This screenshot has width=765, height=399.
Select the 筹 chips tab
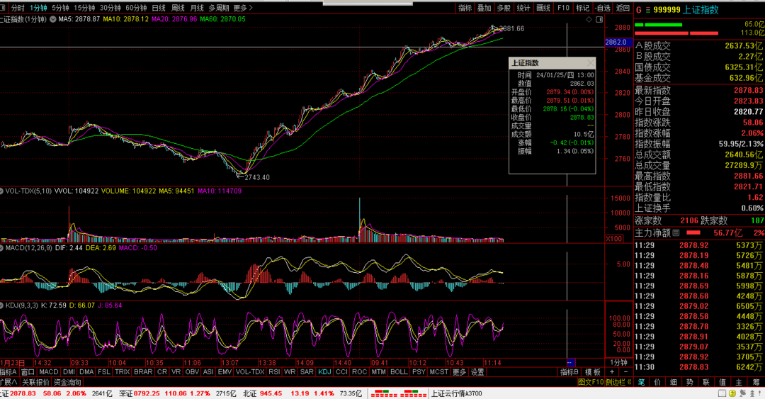pyautogui.click(x=756, y=383)
